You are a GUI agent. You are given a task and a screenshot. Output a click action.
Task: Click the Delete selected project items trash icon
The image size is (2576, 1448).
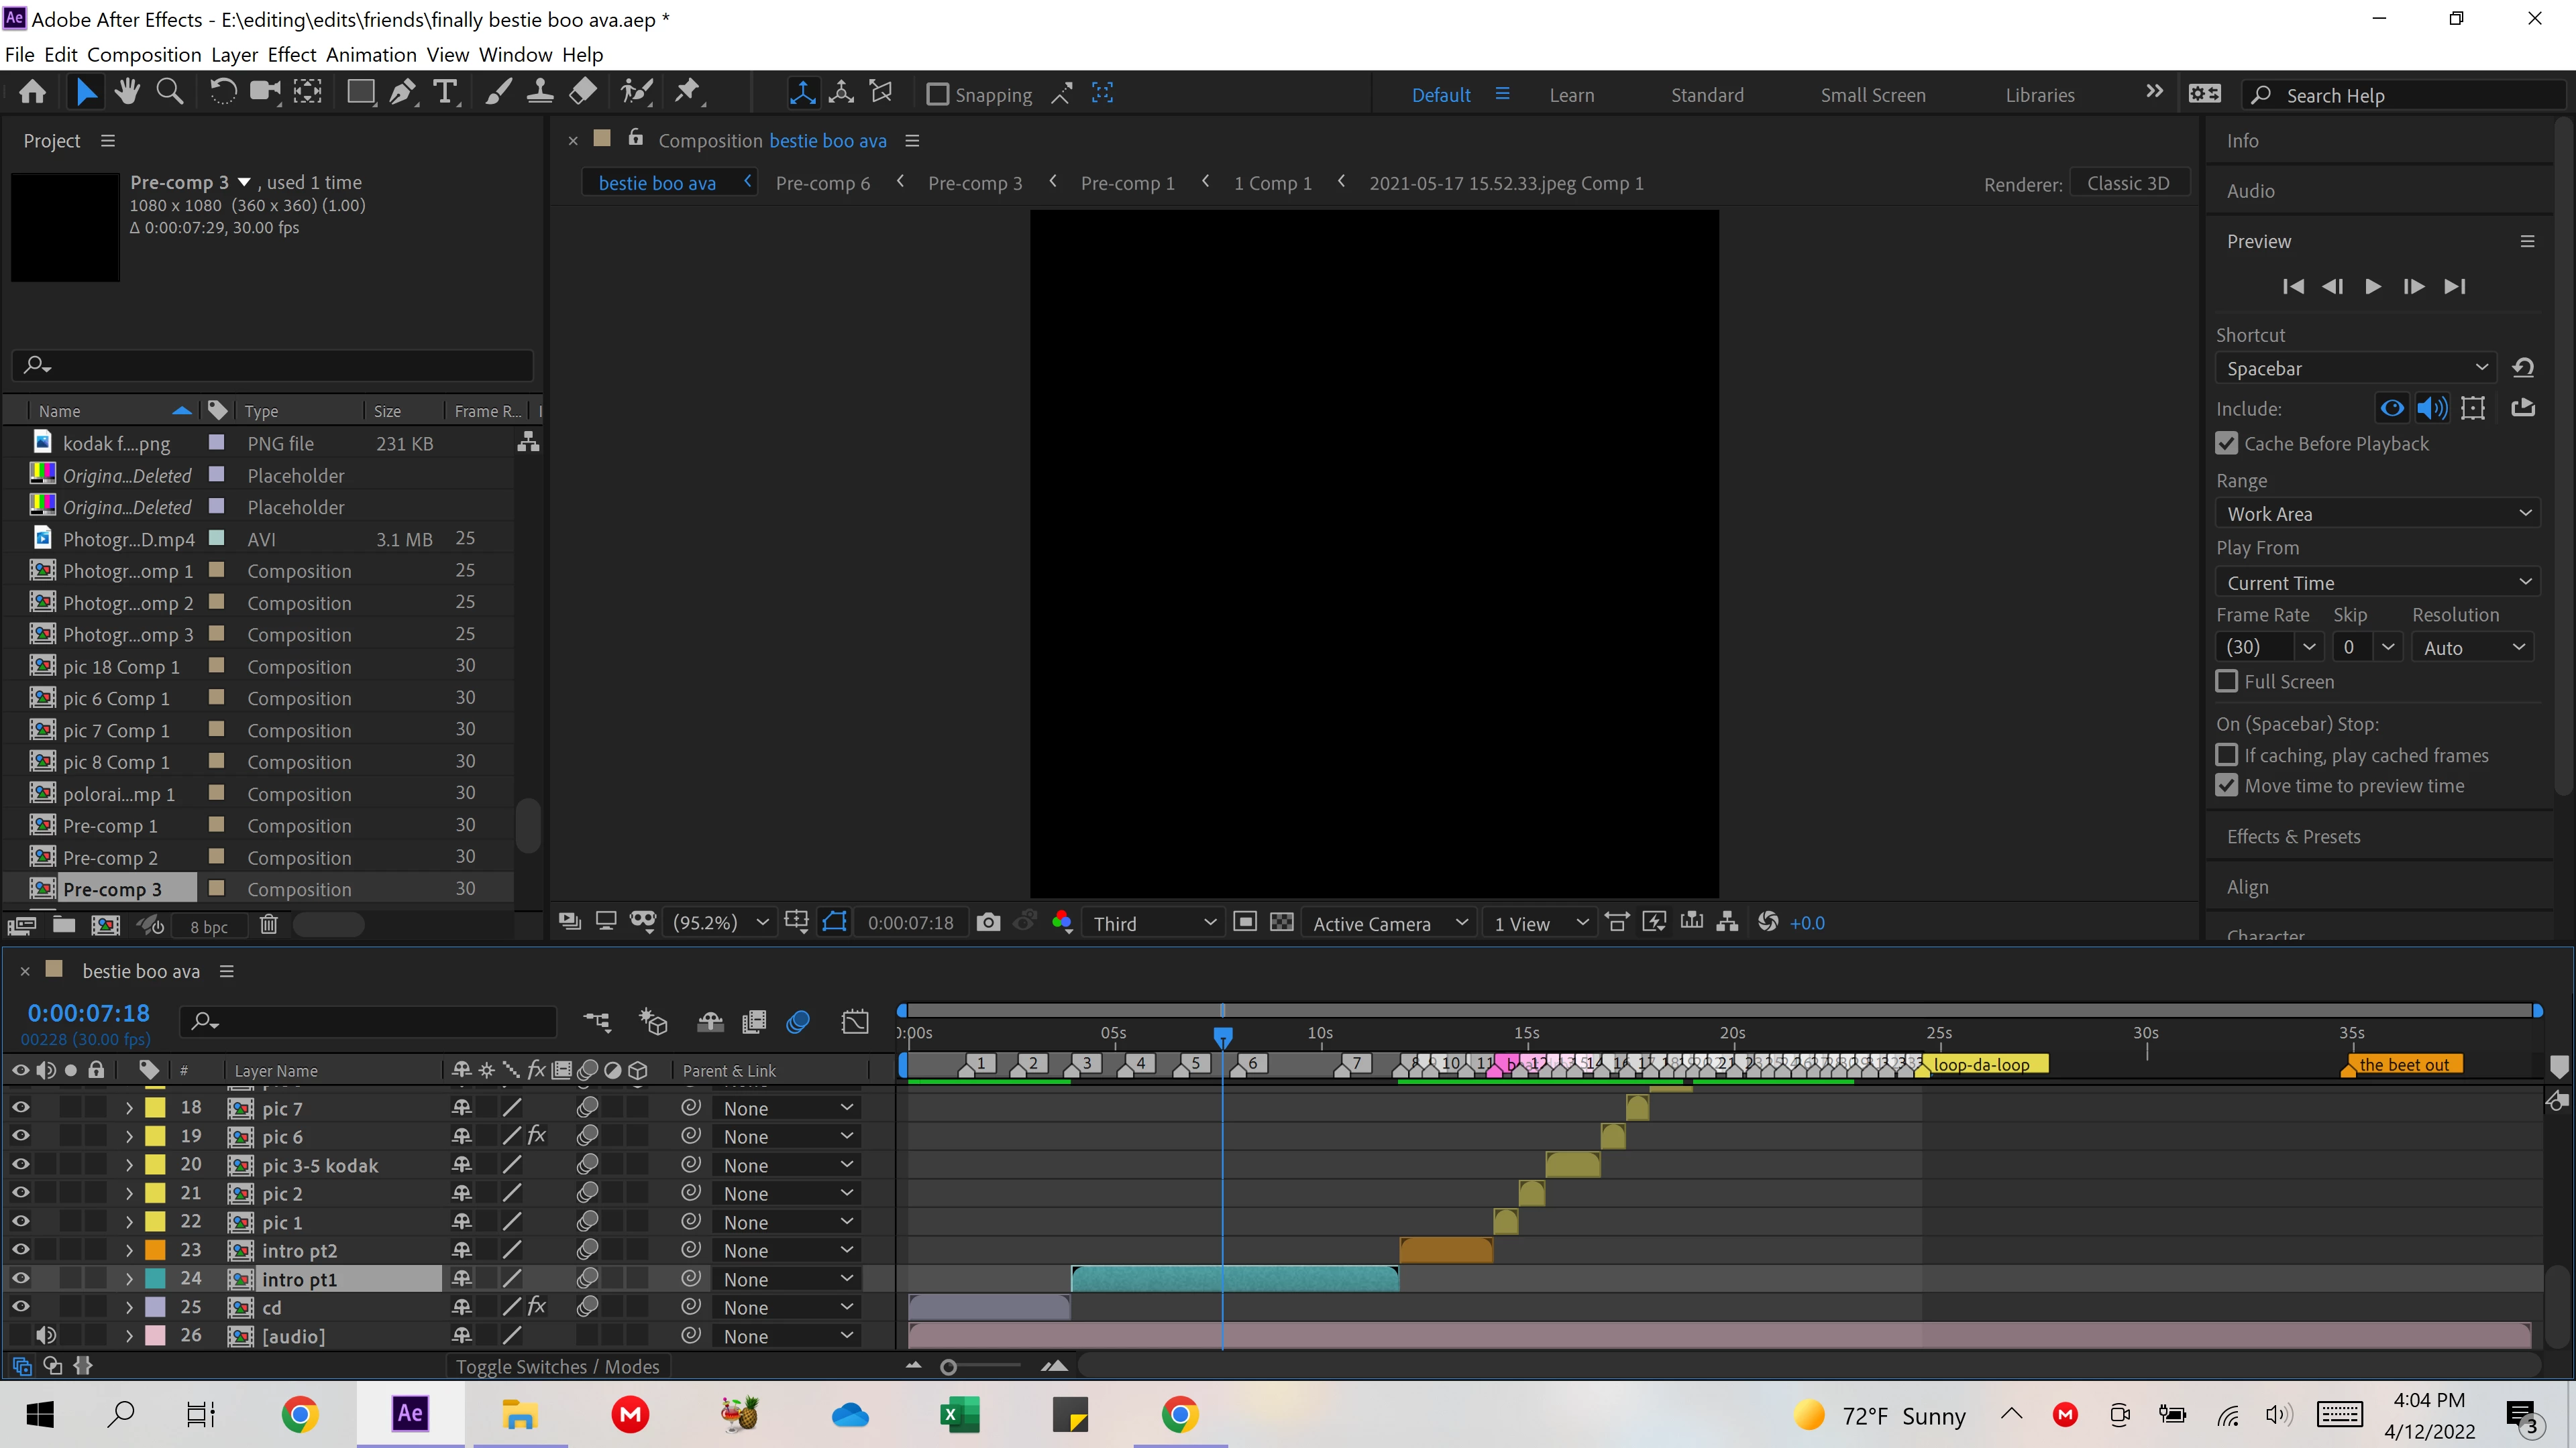(x=268, y=925)
